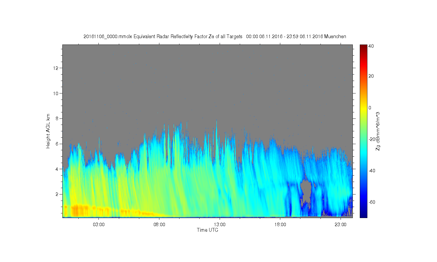Click the "-20" colorbar value

[372, 139]
